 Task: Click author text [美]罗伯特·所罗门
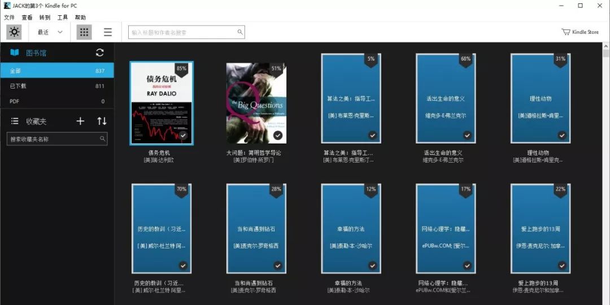254,160
